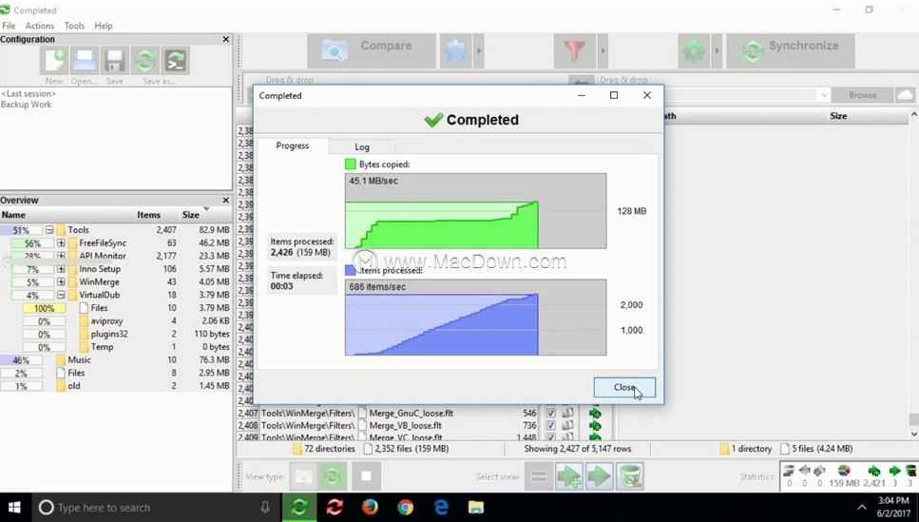Open File Explorer from the taskbar
Viewport: 919px width, 522px height.
point(476,508)
